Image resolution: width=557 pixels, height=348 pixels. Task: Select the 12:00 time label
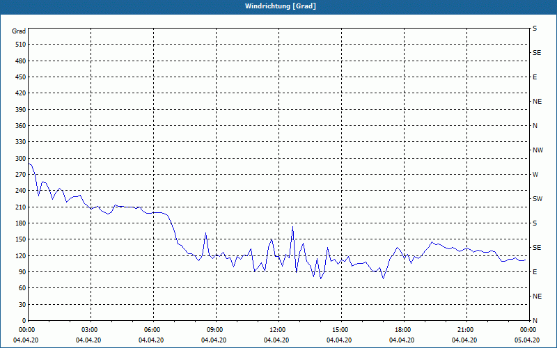click(x=276, y=330)
